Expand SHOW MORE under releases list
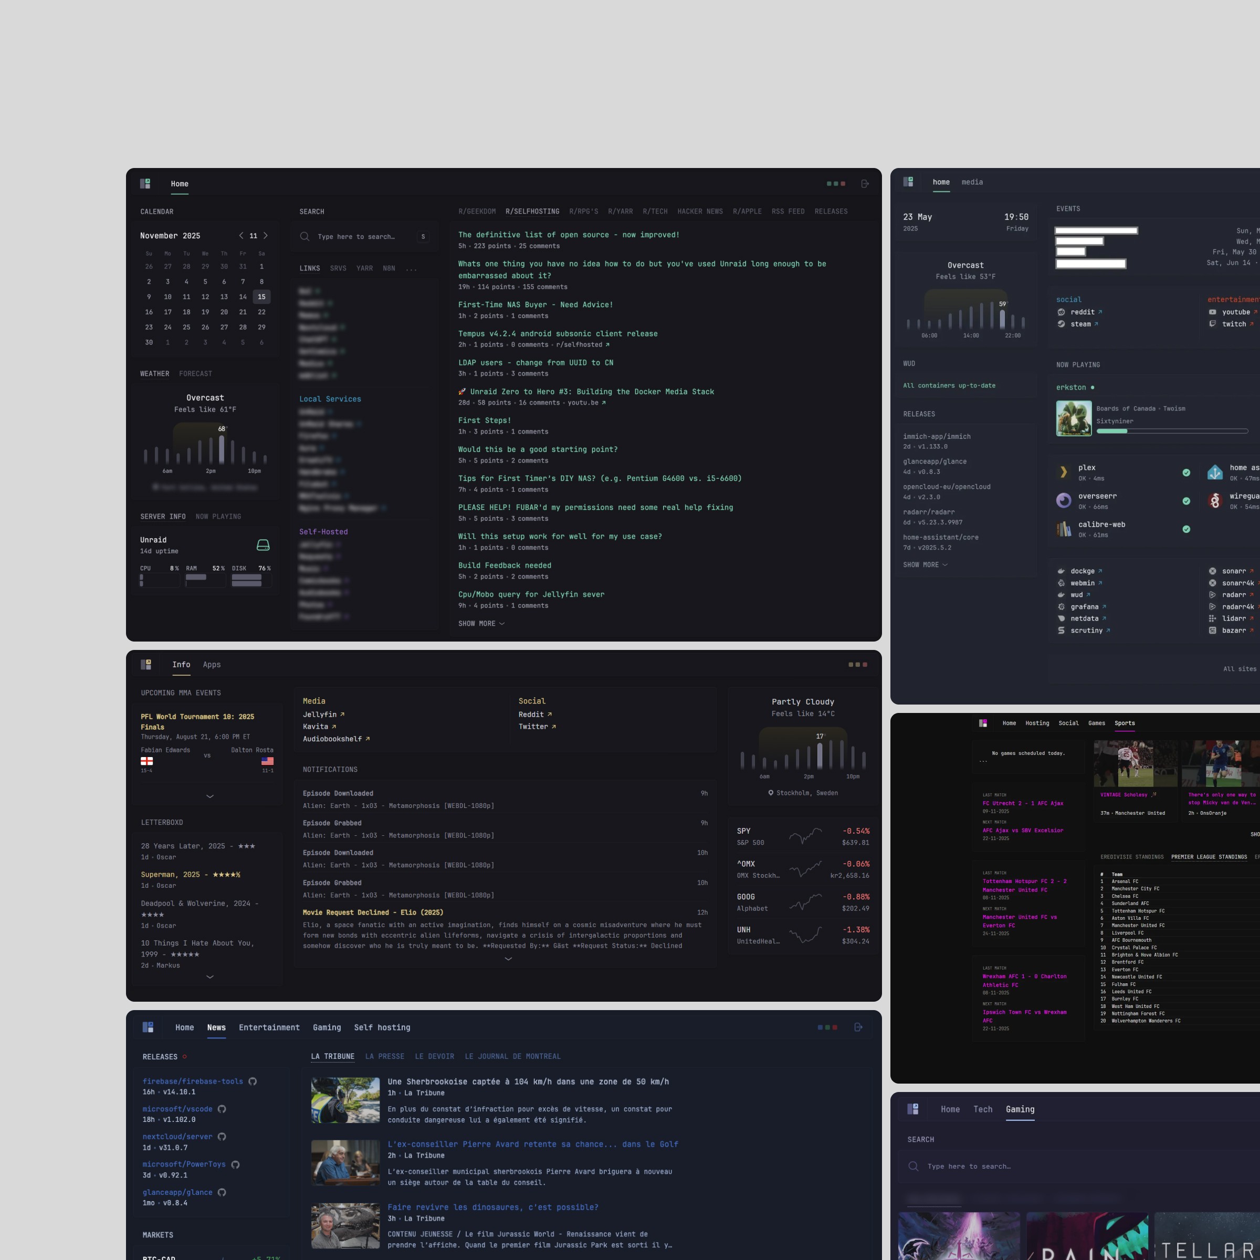 coord(925,565)
